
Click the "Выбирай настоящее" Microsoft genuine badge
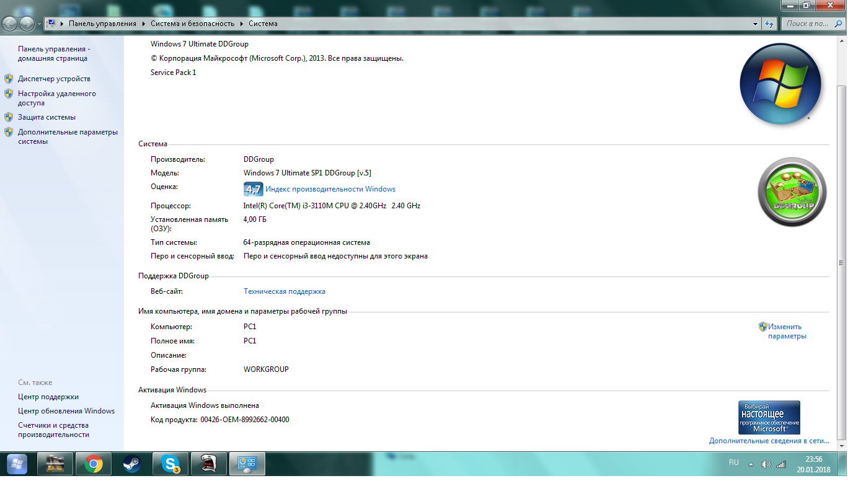click(x=769, y=417)
